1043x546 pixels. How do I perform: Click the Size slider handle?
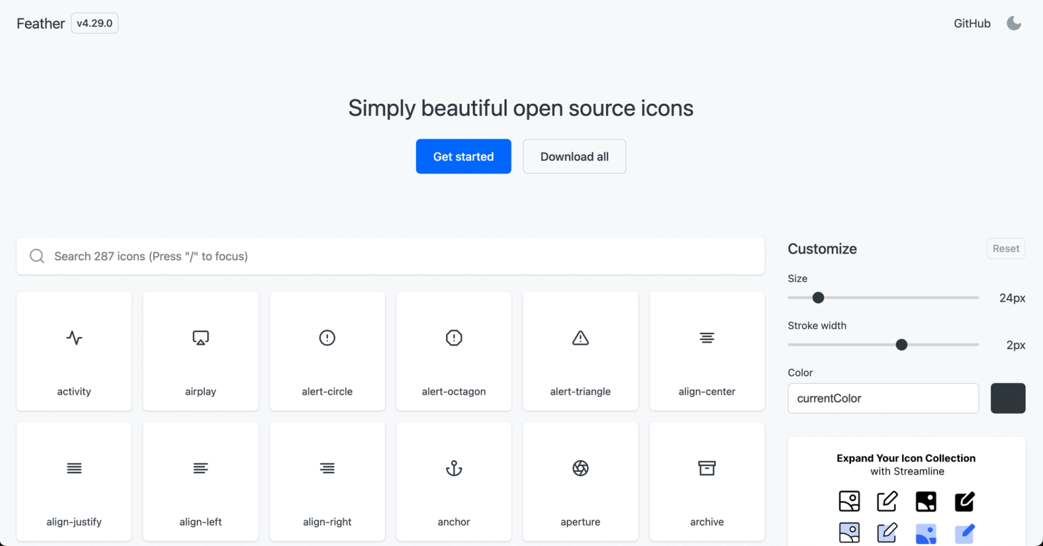(x=818, y=298)
